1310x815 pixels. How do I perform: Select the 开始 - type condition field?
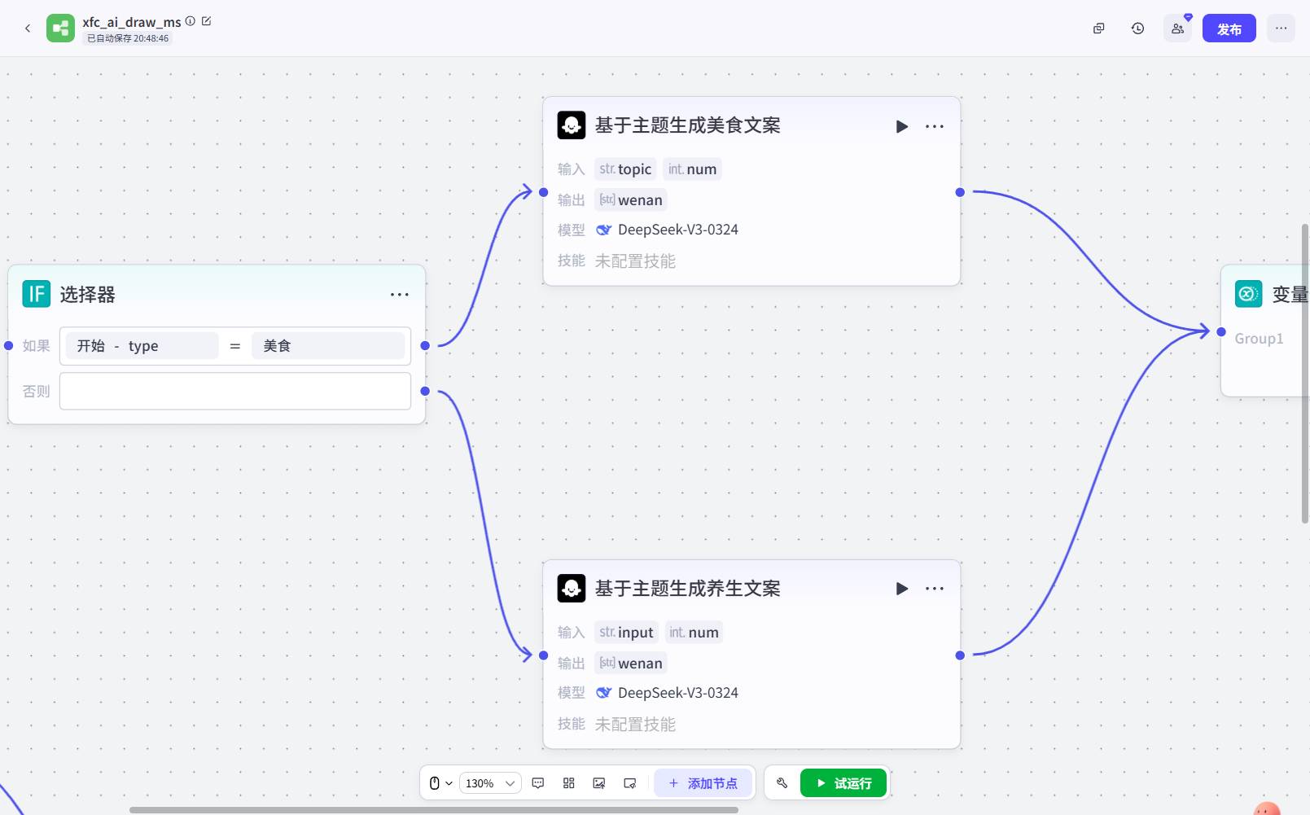pos(142,346)
